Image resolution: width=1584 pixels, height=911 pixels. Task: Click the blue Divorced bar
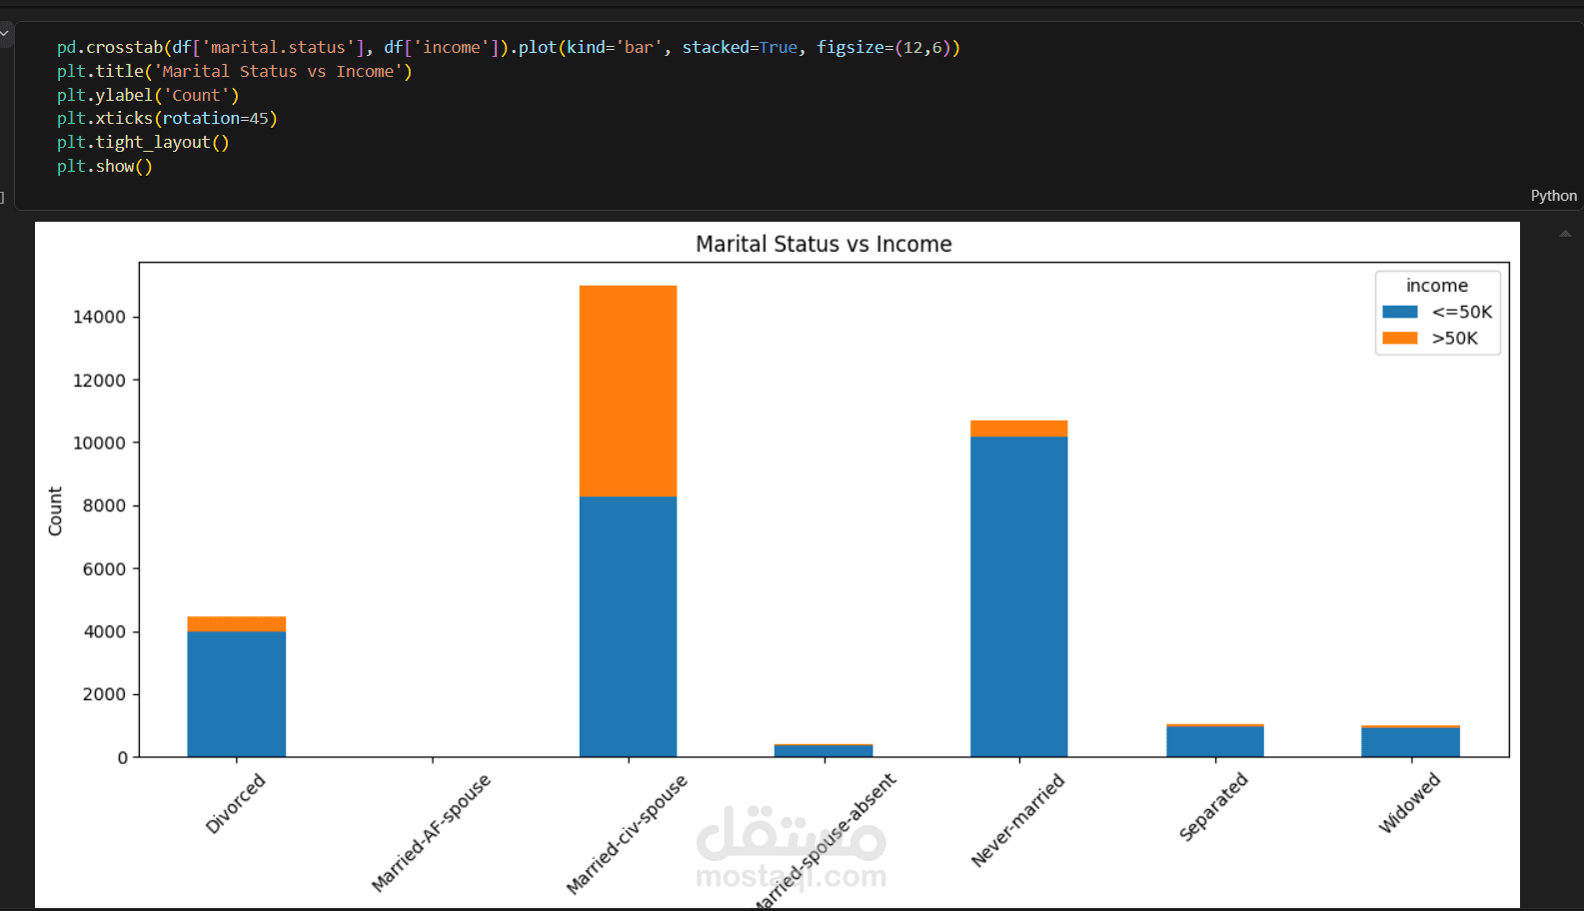pos(236,693)
